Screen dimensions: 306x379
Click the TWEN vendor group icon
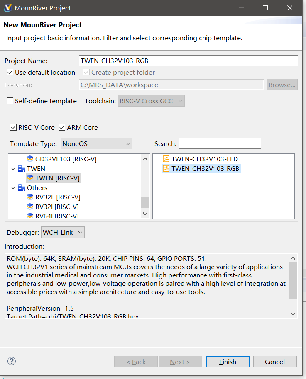(x=22, y=168)
